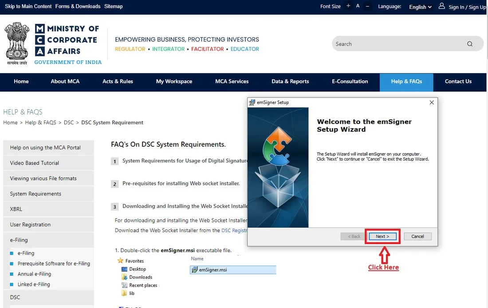This screenshot has width=488, height=308.
Task: Click the lib folder icon
Action: coord(124,293)
